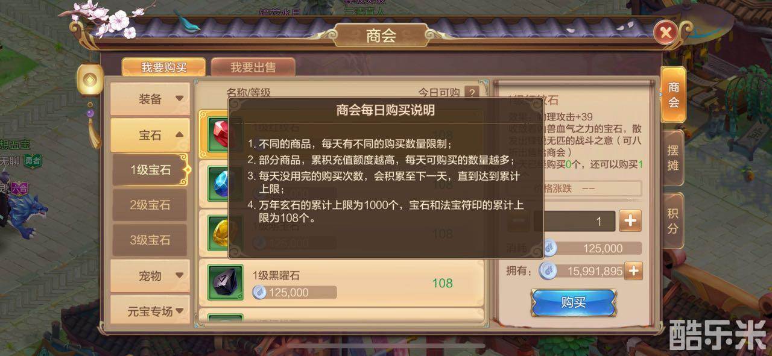The image size is (772, 356).
Task: Select the 3级宝石 subcategory
Action: (150, 240)
